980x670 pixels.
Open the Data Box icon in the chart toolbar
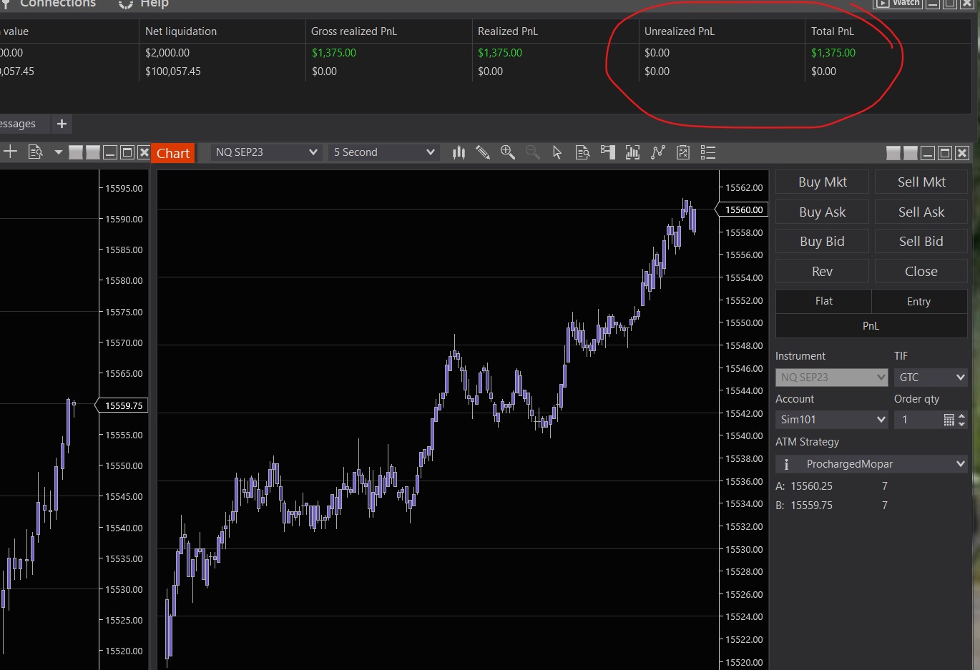coord(582,152)
